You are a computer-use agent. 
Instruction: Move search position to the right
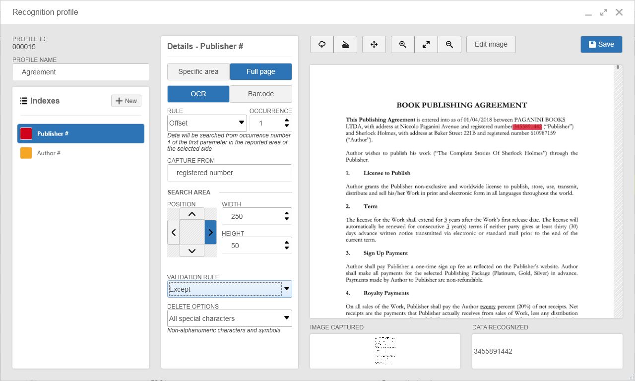coord(210,232)
